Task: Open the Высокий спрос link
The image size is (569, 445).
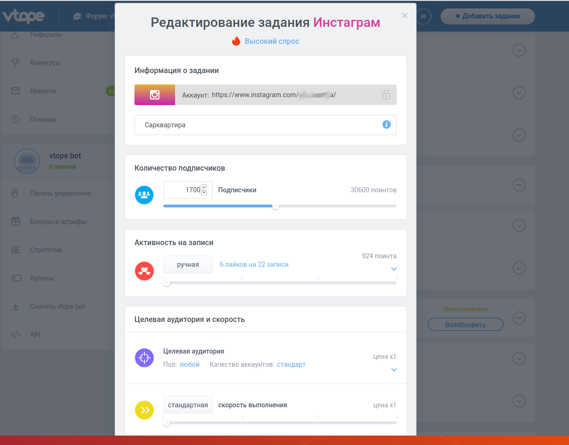Action: tap(272, 41)
